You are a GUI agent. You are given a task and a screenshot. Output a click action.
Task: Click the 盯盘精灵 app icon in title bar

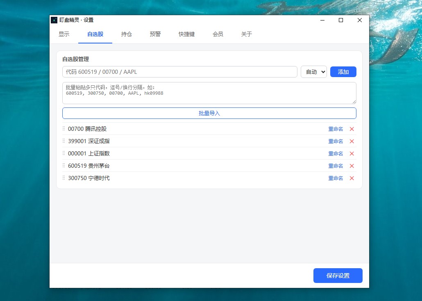(54, 20)
